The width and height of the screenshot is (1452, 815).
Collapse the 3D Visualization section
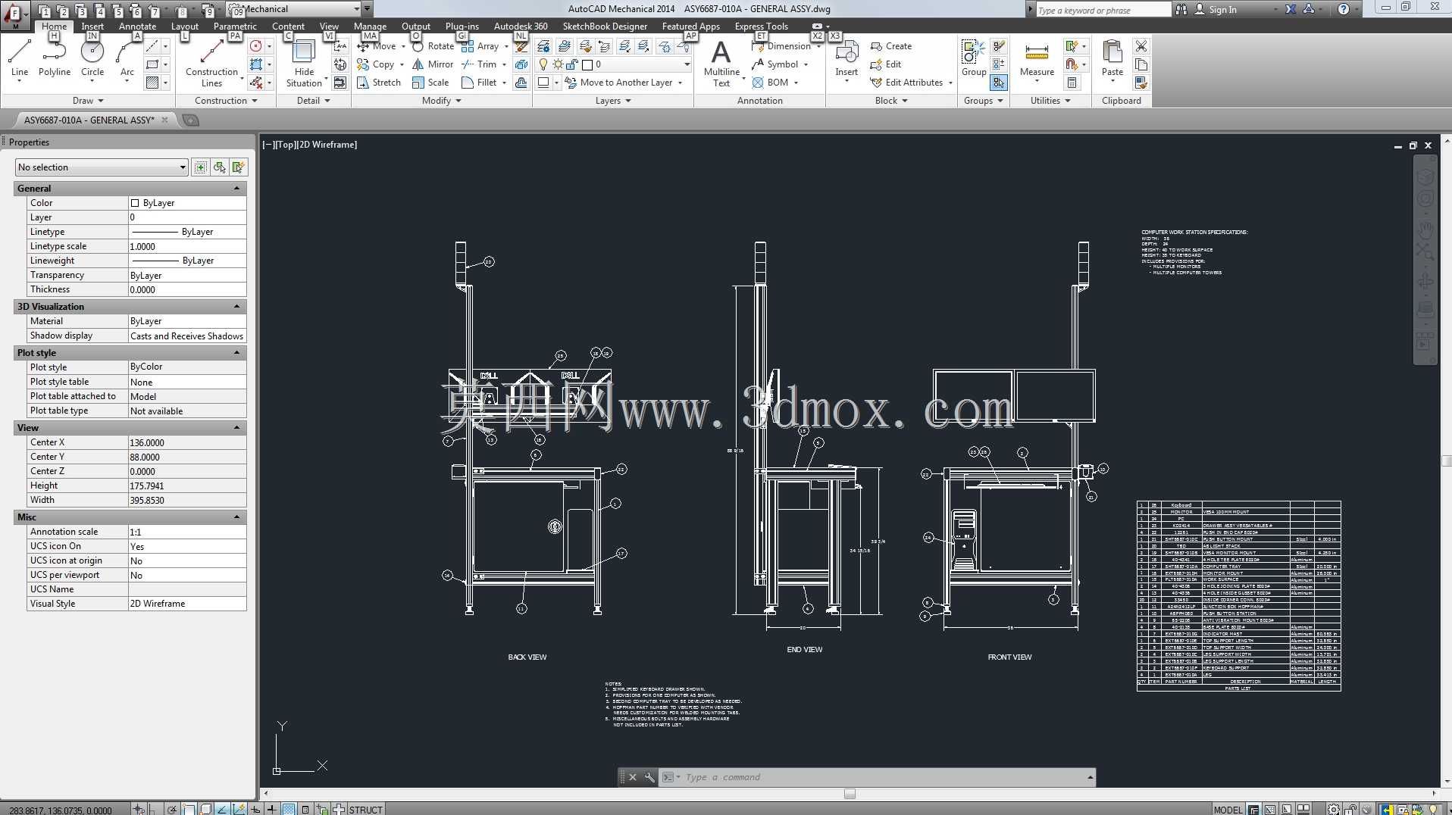236,306
